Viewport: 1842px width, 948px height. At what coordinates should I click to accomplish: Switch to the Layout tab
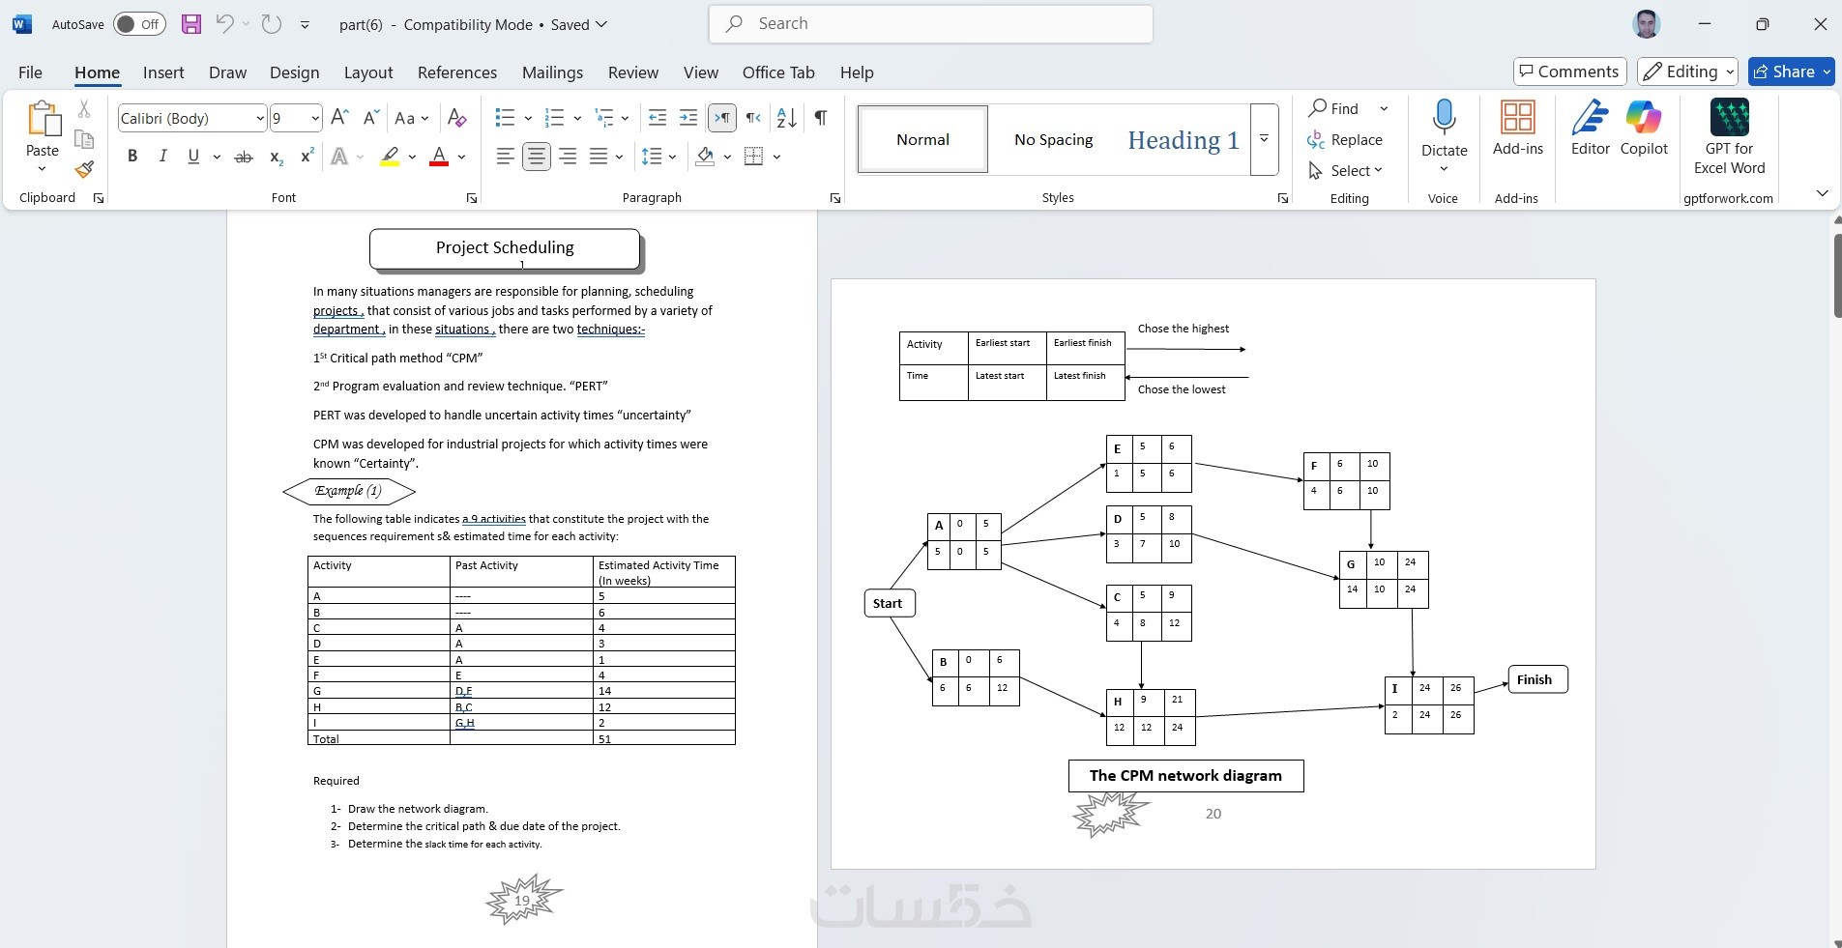coord(368,72)
